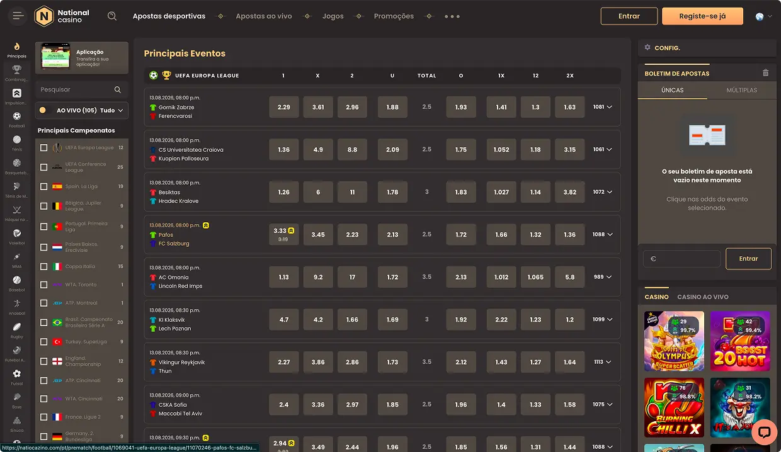The width and height of the screenshot is (781, 452).
Task: Open the Football sport icon in sidebar
Action: tap(17, 120)
